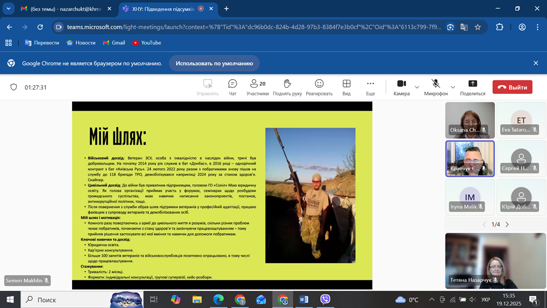Image resolution: width=547 pixels, height=308 pixels.
Task: Toggle the camera on or off
Action: [401, 87]
